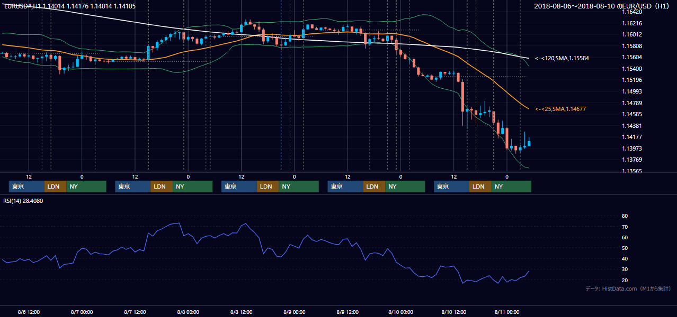Select the 8/10 00:00 date label
677x317 pixels.
click(400, 312)
